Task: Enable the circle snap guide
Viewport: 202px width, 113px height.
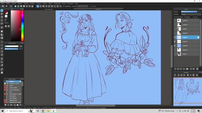Action: [52, 6]
